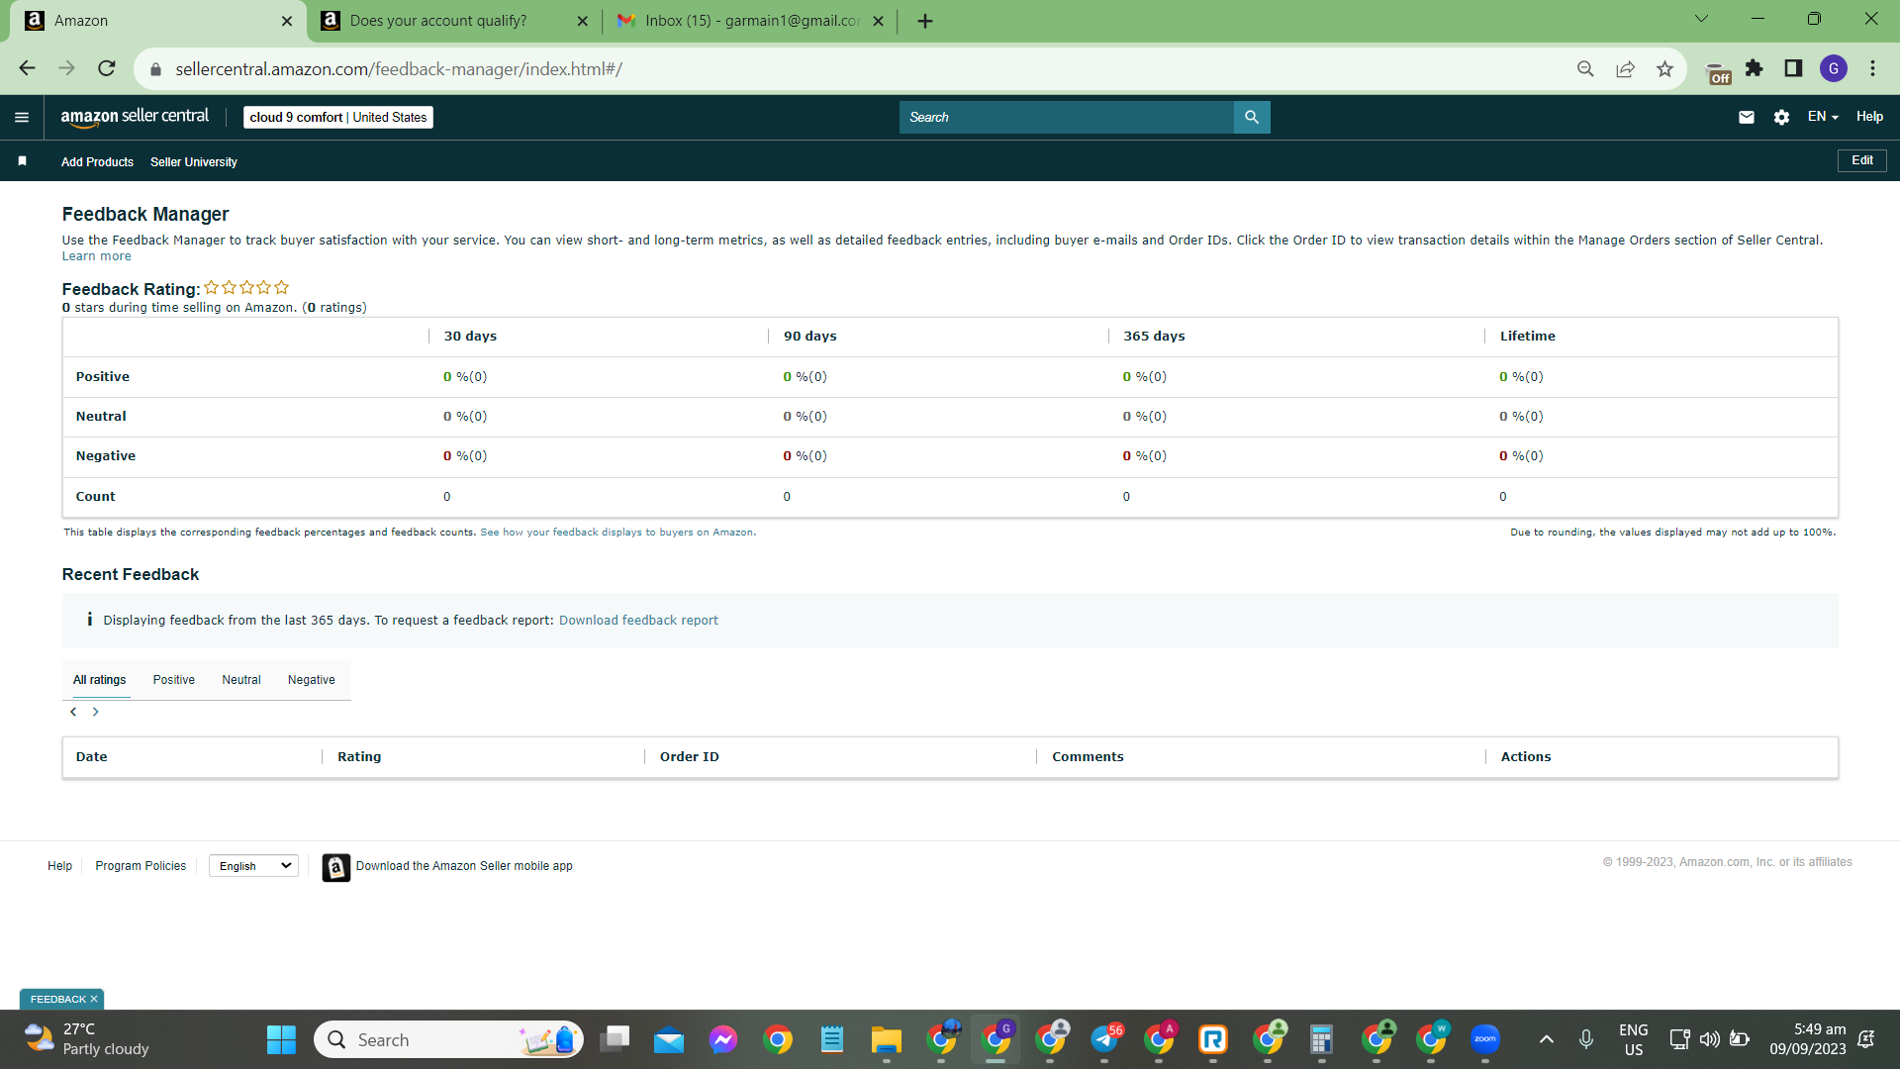Switch to the Neutral feedback tab
The image size is (1900, 1069).
[241, 680]
